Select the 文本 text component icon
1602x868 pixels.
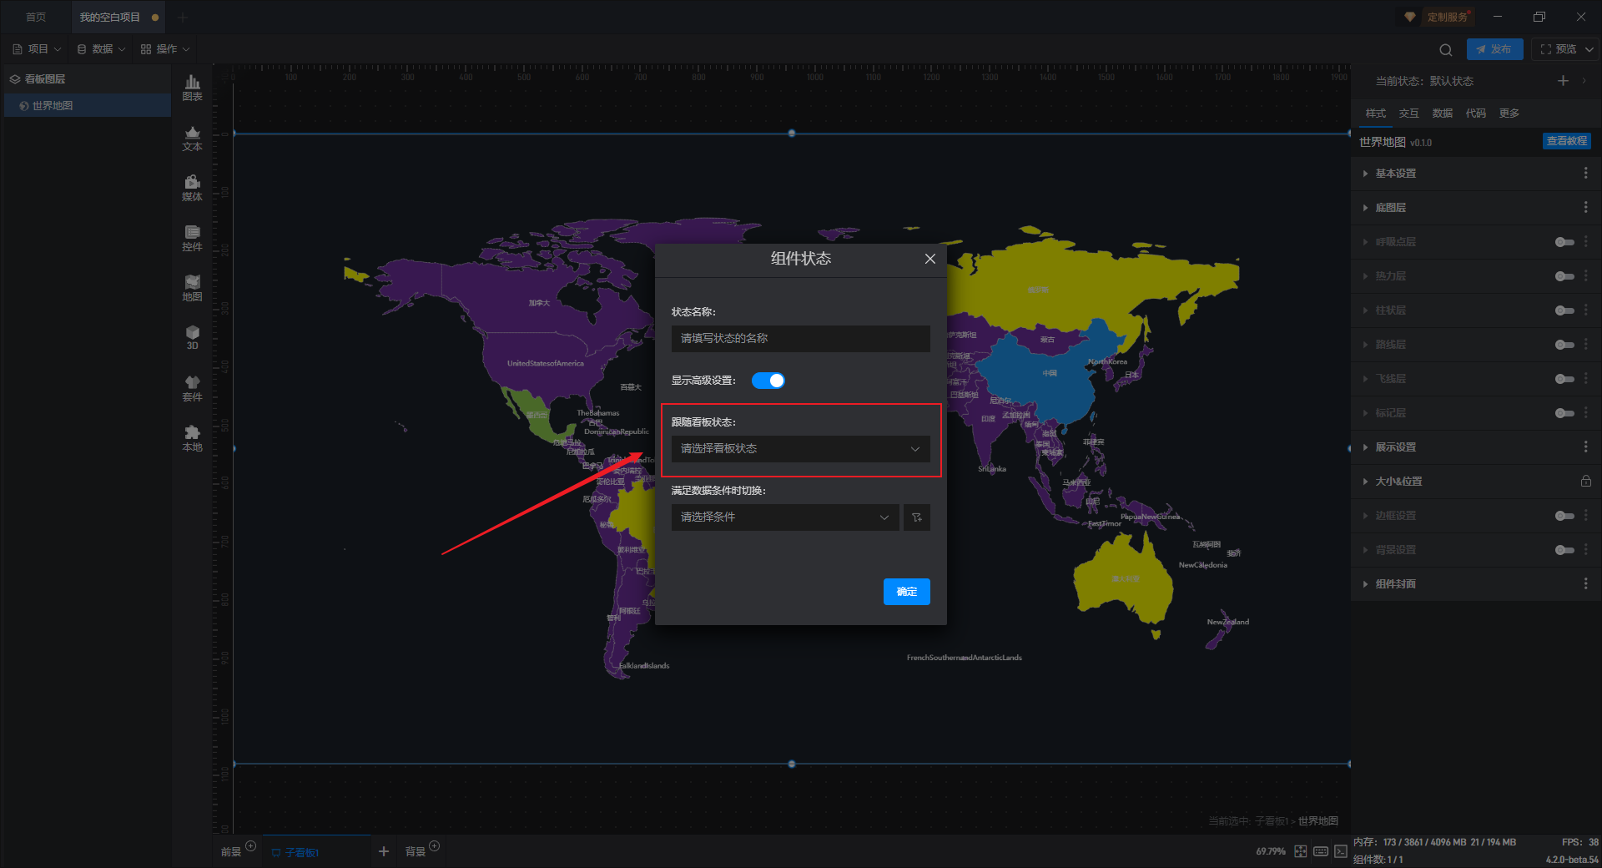coord(192,138)
